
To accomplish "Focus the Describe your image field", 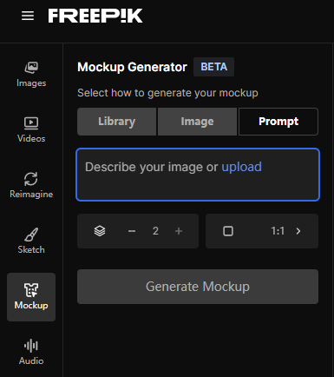I will [x=198, y=175].
